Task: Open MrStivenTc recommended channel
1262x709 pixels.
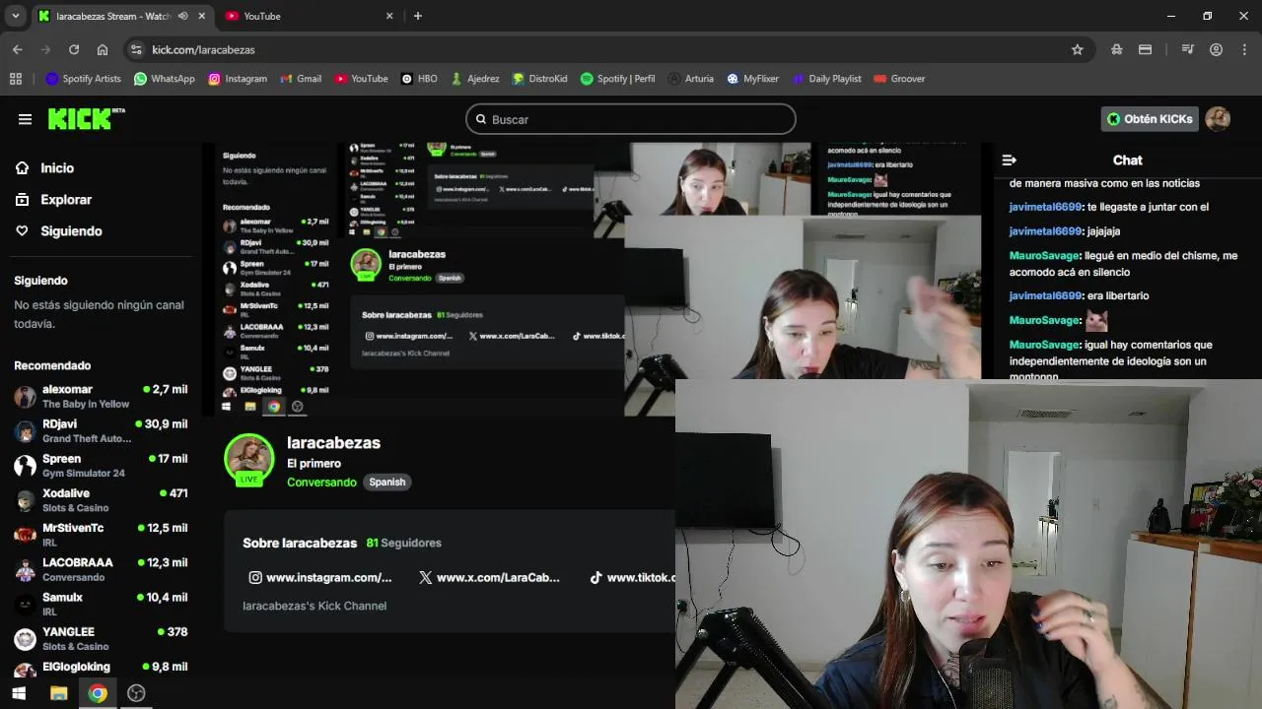Action: pyautogui.click(x=101, y=535)
